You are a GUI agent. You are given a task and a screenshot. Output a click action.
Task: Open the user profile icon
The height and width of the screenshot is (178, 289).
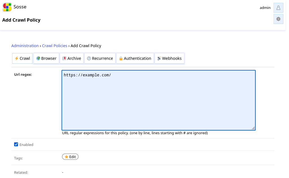(278, 8)
